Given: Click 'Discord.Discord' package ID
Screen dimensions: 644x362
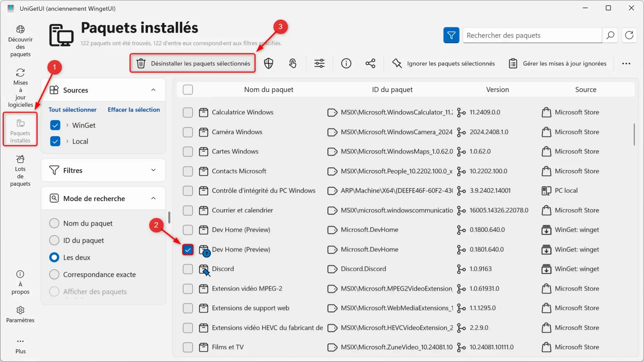Looking at the screenshot, I should (x=363, y=269).
